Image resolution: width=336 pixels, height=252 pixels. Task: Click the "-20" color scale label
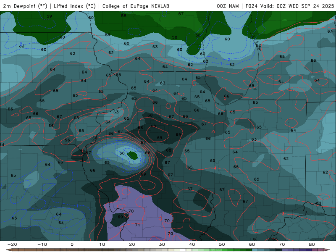click(12, 244)
